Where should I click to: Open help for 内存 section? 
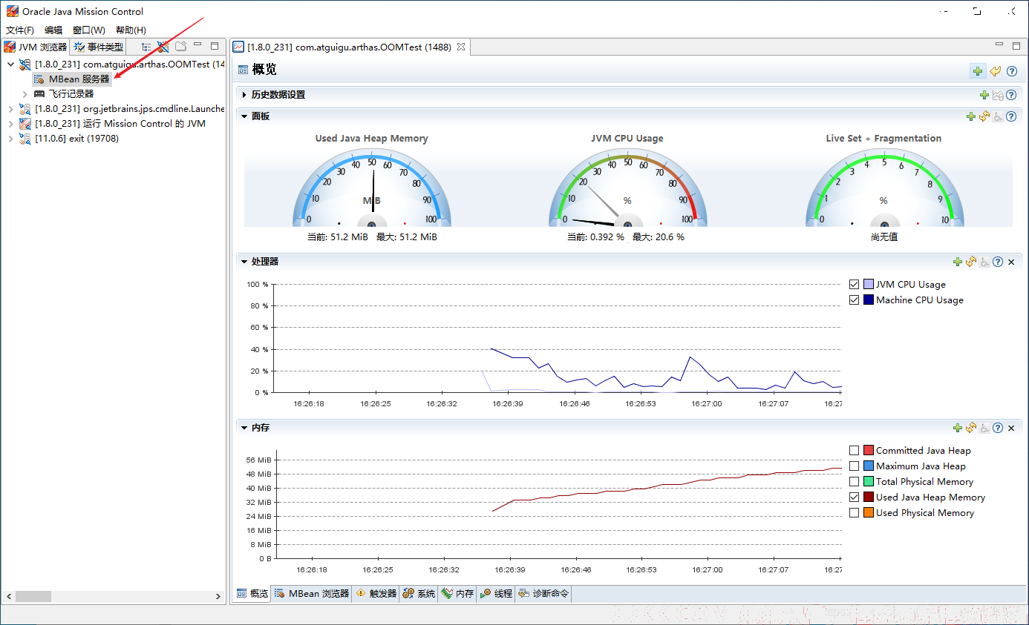click(x=998, y=428)
